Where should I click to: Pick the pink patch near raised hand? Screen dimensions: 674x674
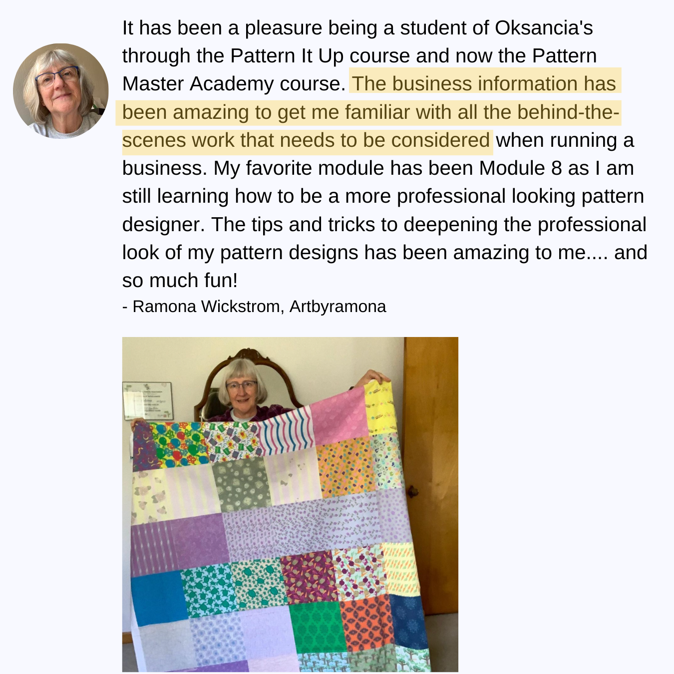click(338, 416)
